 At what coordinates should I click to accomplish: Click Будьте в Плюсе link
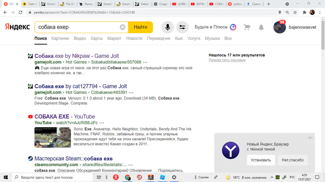211,27
